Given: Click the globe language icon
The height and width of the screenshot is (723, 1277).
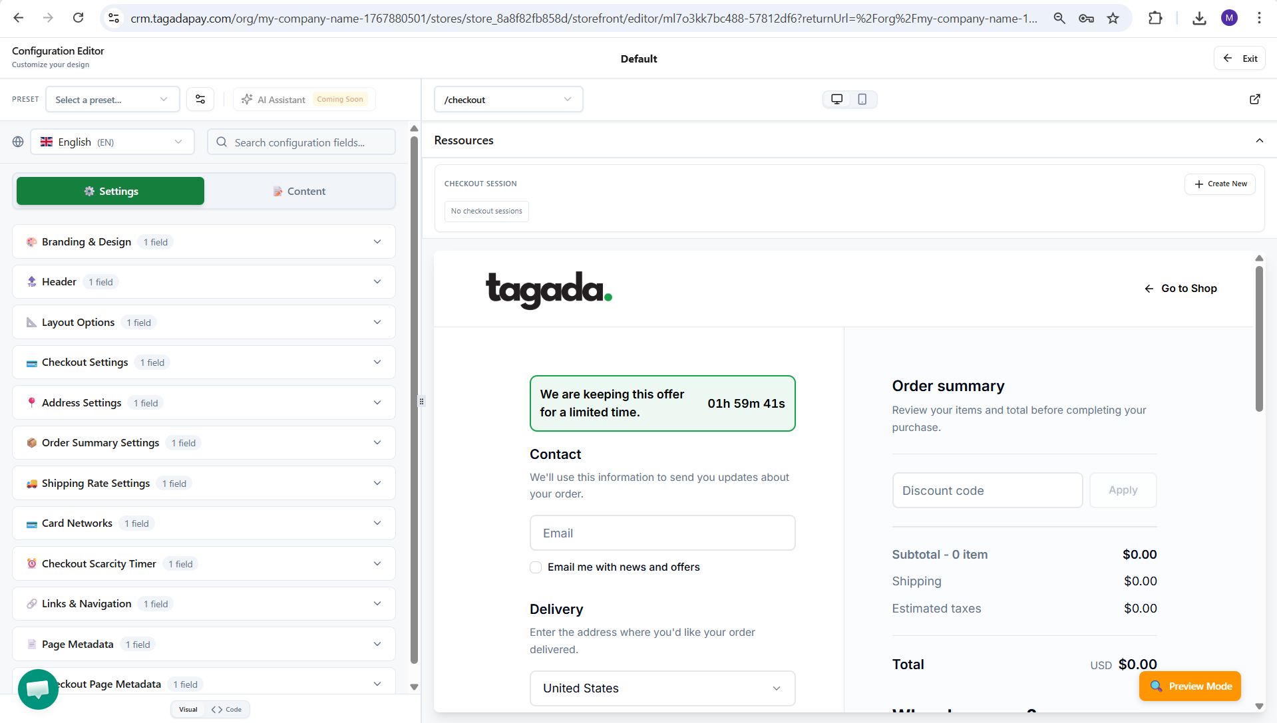Looking at the screenshot, I should tap(18, 142).
